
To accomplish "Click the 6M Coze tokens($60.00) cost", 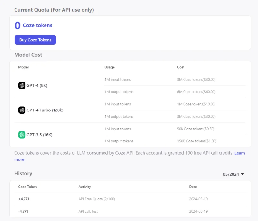I will coord(196,92).
